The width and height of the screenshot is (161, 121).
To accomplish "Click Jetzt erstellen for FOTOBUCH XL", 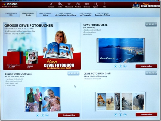I will point(146,66).
